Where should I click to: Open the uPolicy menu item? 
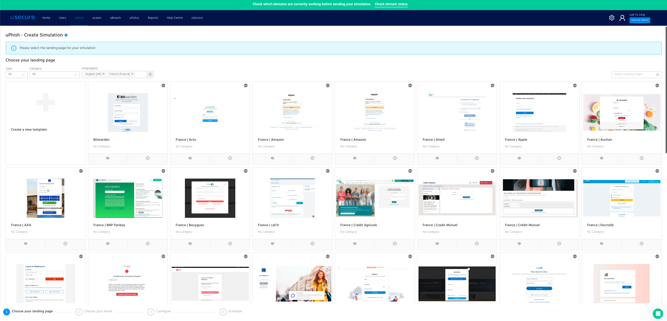tap(134, 18)
